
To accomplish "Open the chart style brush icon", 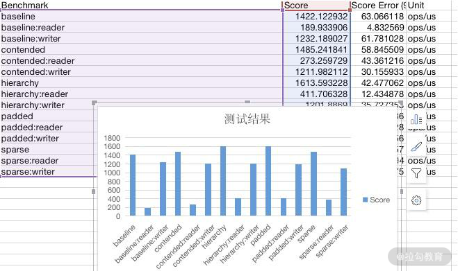I will coord(416,146).
